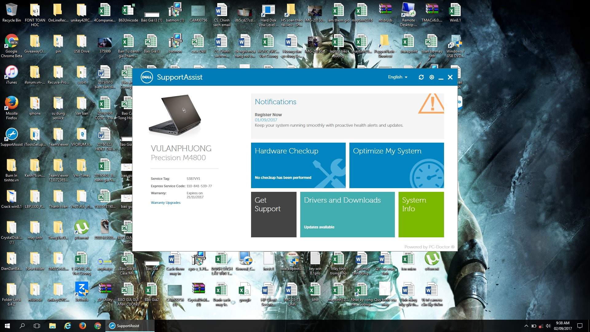Select the FONT TOAN HOC folder
590x332 pixels.
[35, 15]
